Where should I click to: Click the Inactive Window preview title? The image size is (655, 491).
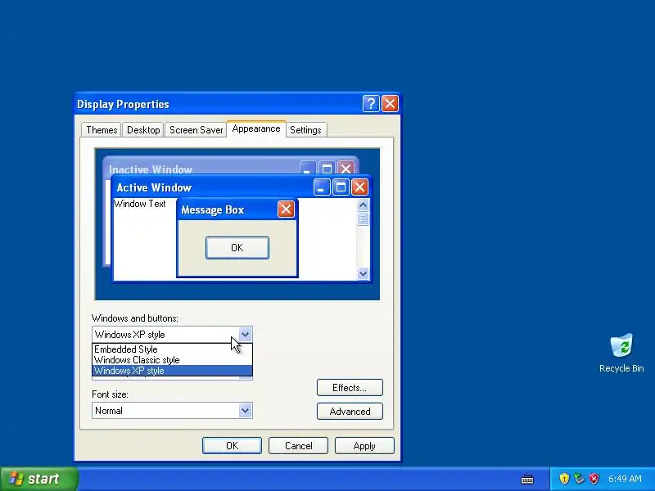[151, 169]
